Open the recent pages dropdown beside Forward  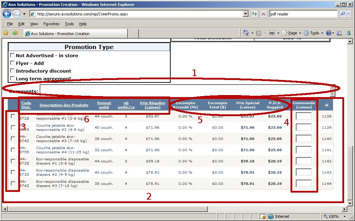pos(24,14)
